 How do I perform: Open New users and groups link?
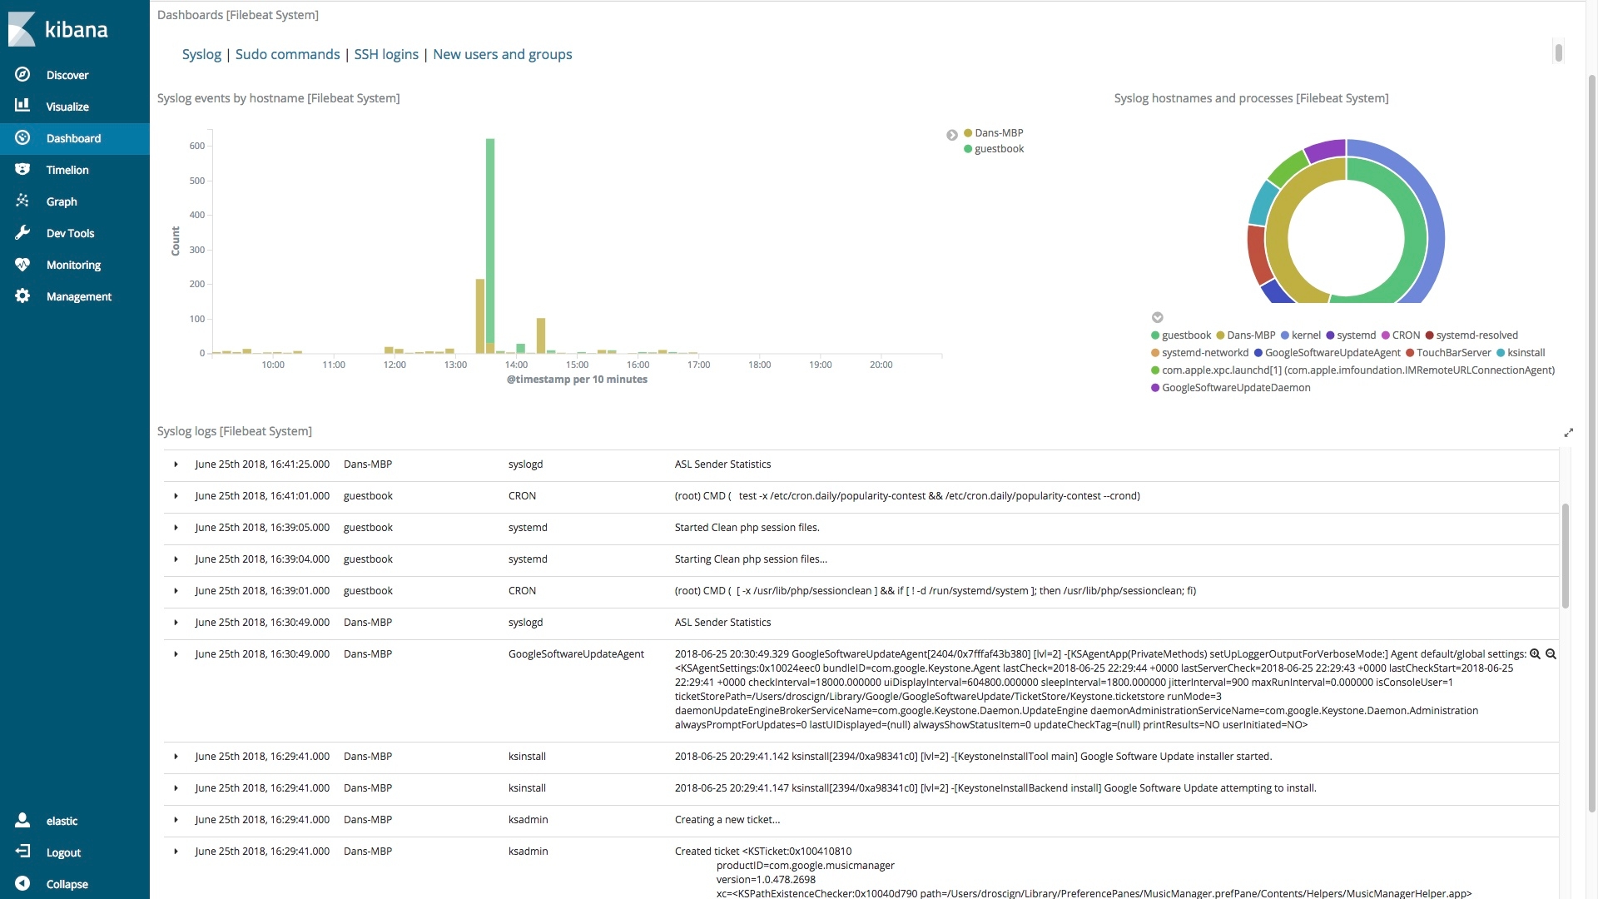503,54
